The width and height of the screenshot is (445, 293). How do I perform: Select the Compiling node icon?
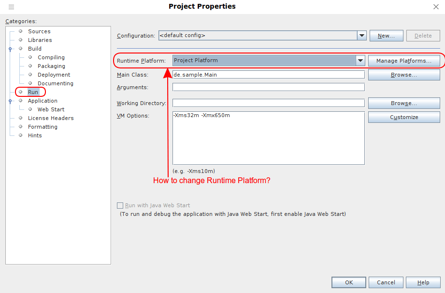pyautogui.click(x=29, y=57)
